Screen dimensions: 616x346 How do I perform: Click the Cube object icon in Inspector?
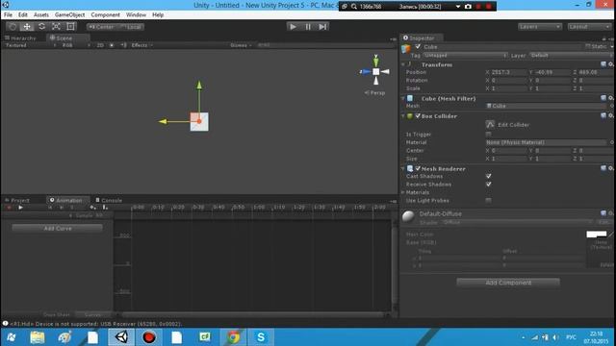point(406,48)
